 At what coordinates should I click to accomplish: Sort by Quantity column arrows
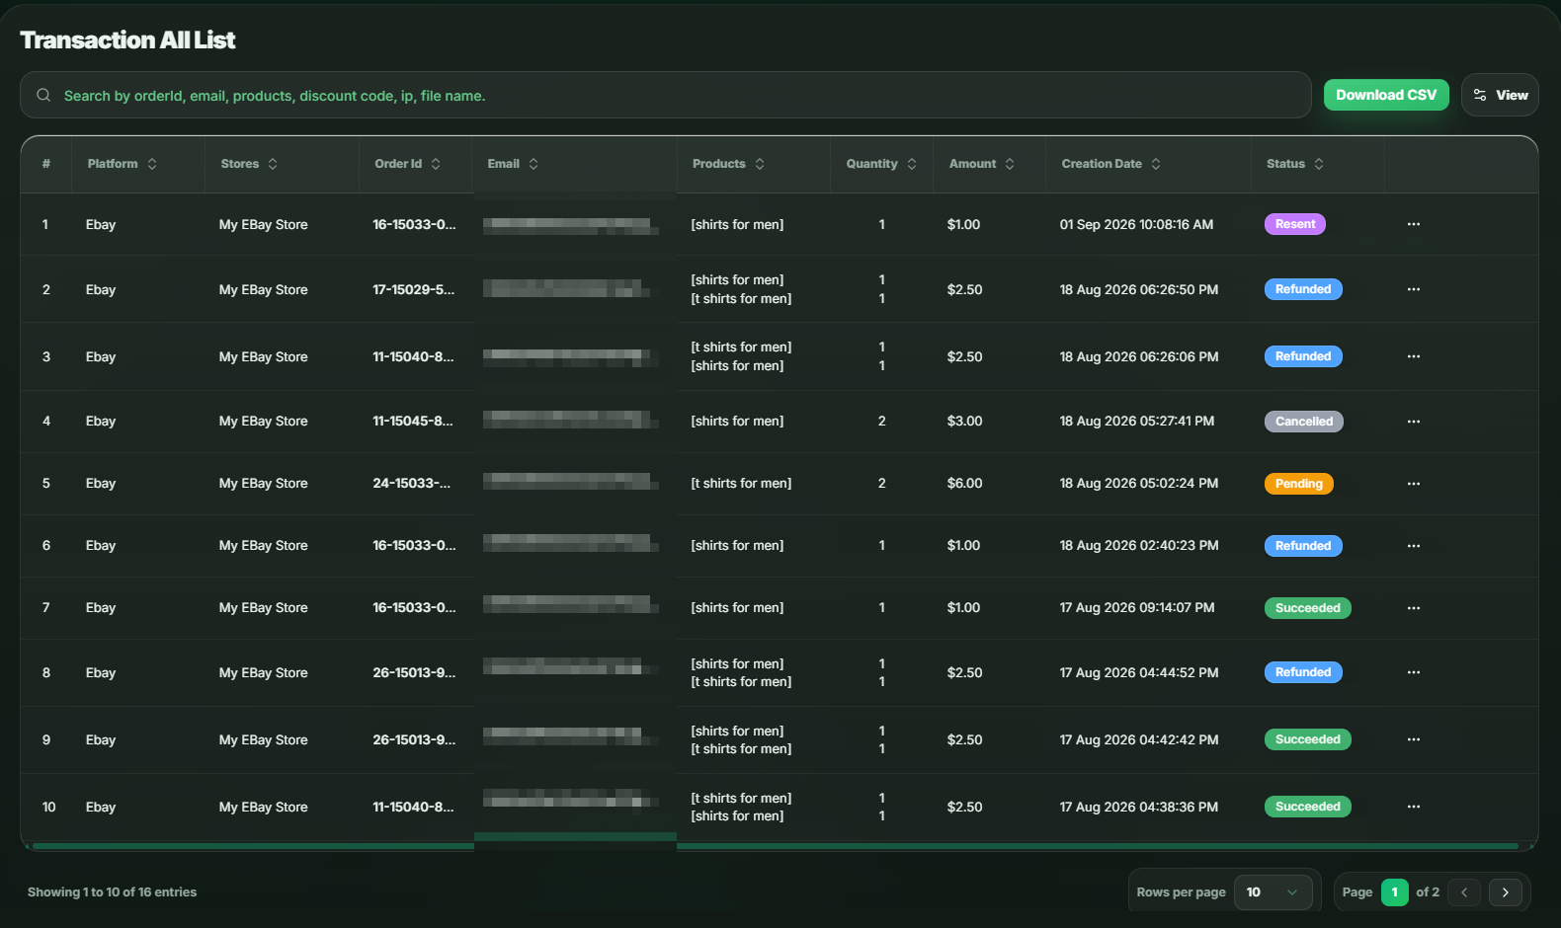912,164
